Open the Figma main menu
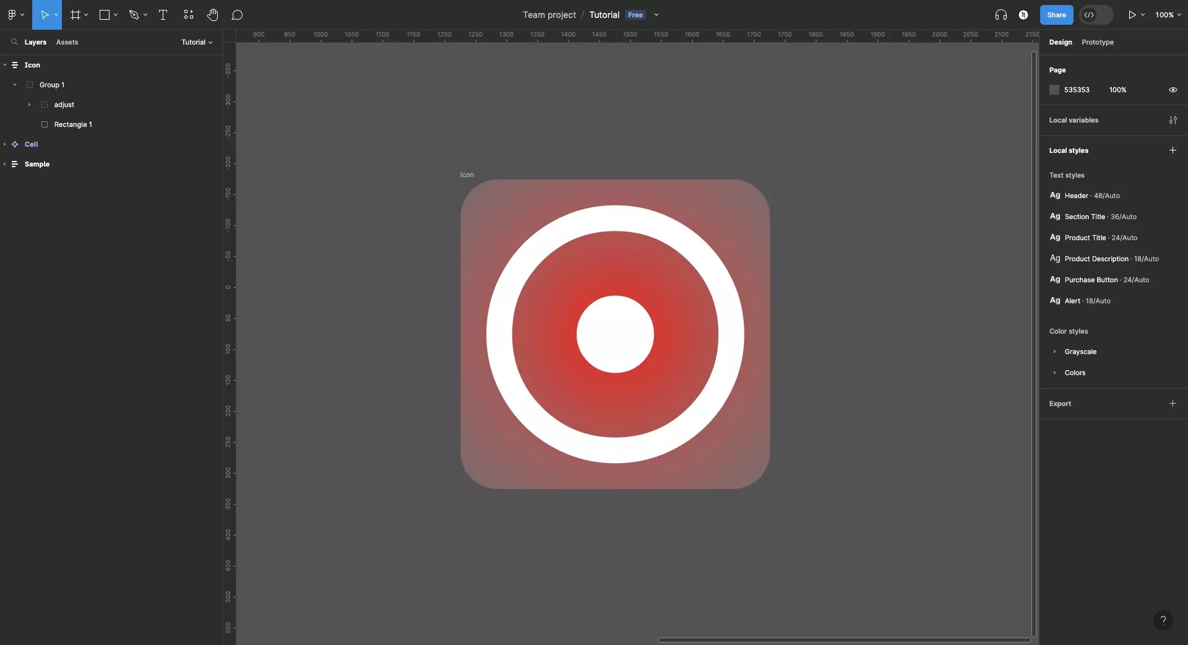This screenshot has width=1188, height=645. (x=12, y=15)
